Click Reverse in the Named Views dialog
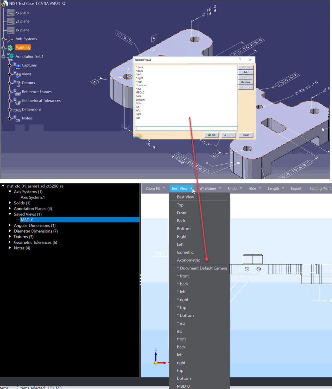Screen dimensions: 332x389 point(246,82)
